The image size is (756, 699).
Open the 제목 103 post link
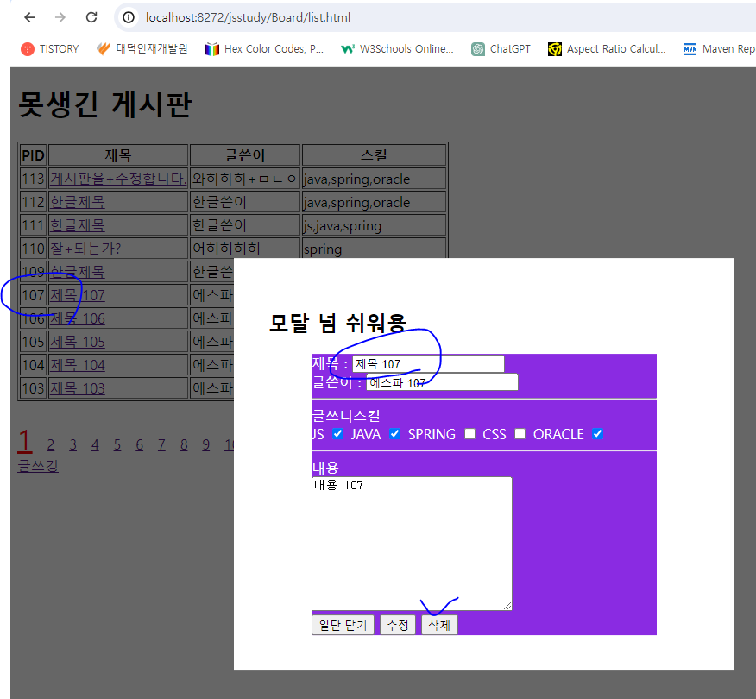tap(78, 388)
